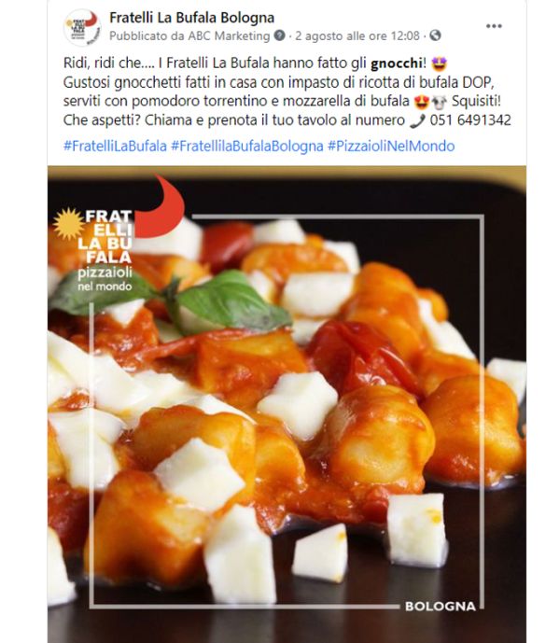Click the heart-eyes emoji after bufala

coord(422,102)
